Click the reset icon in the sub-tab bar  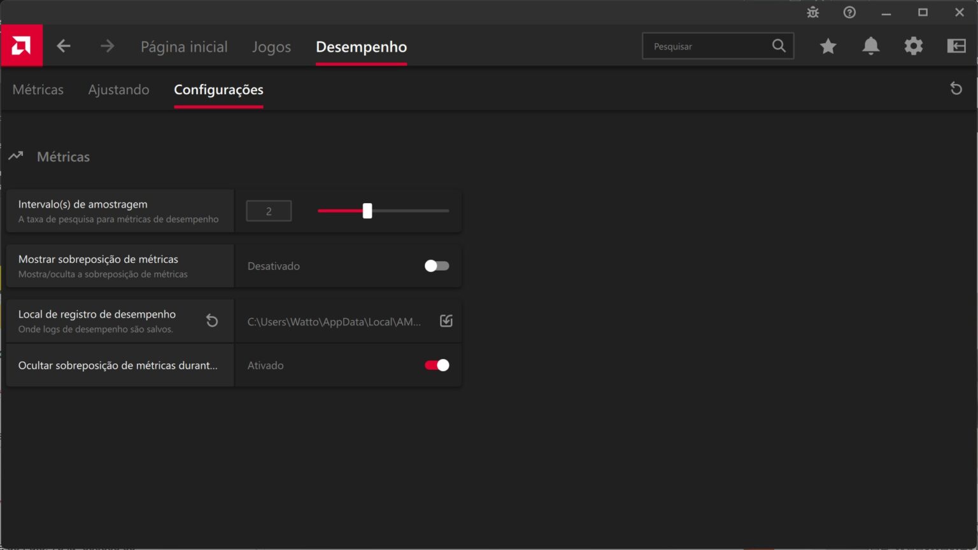pyautogui.click(x=956, y=89)
